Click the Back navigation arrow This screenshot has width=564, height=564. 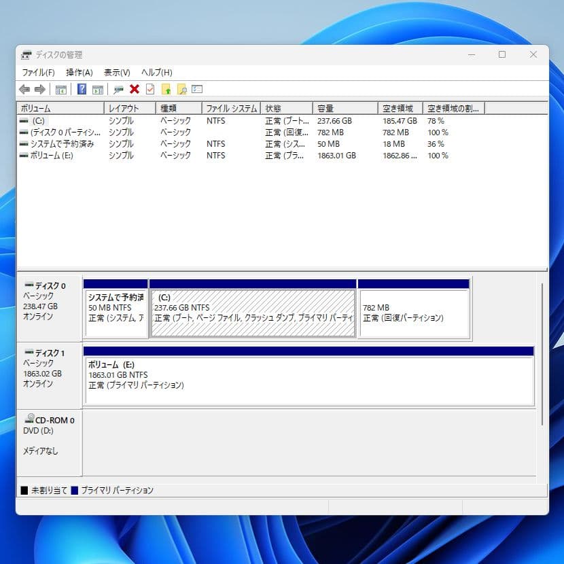(25, 89)
